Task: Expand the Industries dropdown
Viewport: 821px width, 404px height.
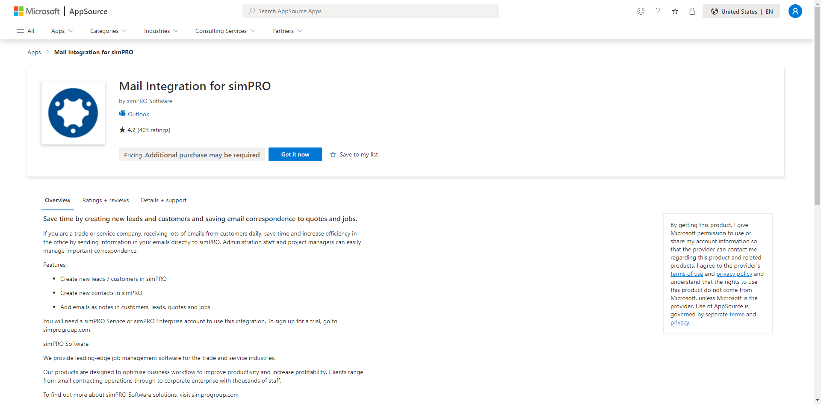Action: click(x=161, y=31)
